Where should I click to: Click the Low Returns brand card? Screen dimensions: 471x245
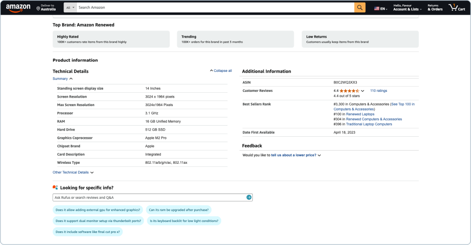360,39
